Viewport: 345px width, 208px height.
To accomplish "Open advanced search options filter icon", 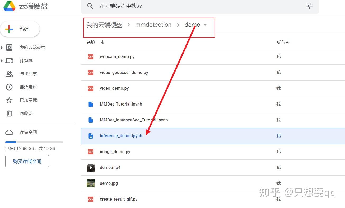I will point(309,6).
